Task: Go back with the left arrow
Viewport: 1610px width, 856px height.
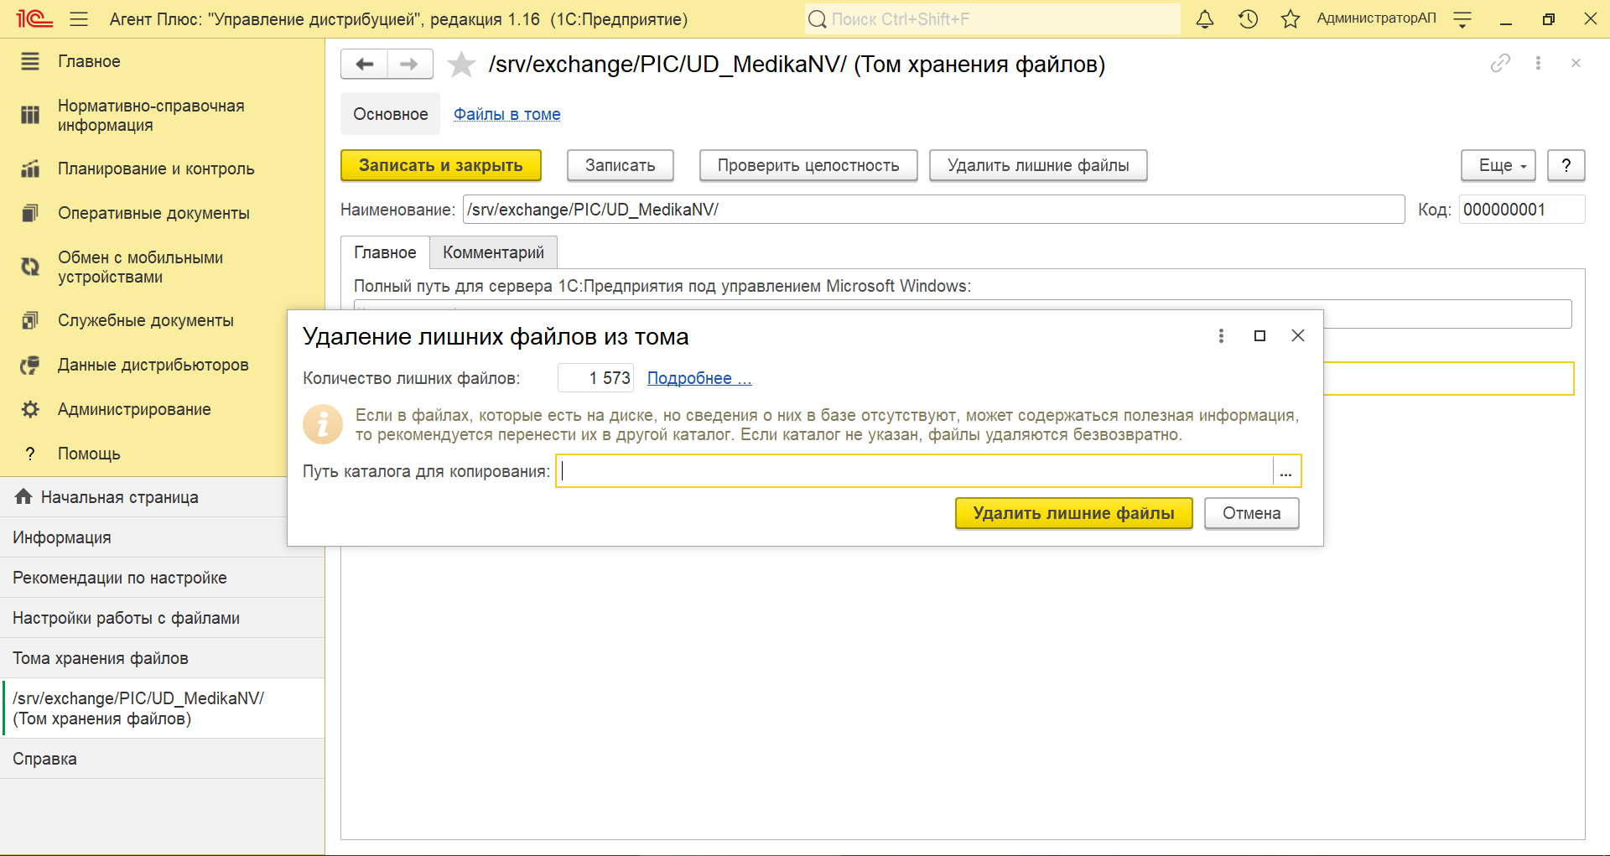Action: click(364, 64)
